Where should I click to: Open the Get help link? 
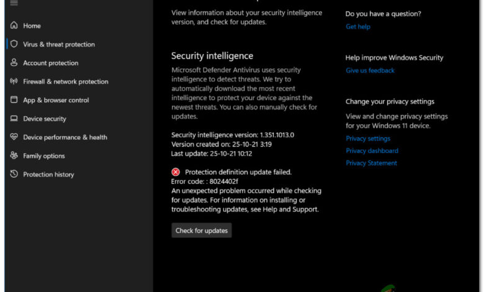click(358, 27)
